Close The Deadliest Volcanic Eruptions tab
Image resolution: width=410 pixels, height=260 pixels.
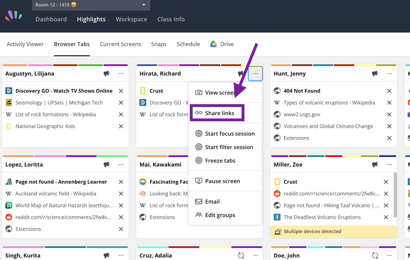[386, 217]
